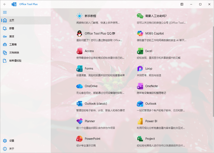
Task: Open the Power BI entry
Action: pos(151,121)
